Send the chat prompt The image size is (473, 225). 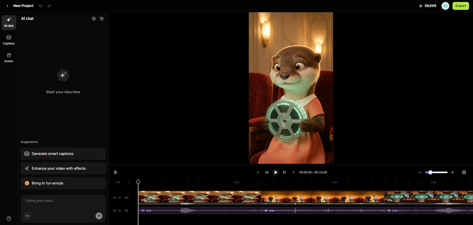(99, 216)
